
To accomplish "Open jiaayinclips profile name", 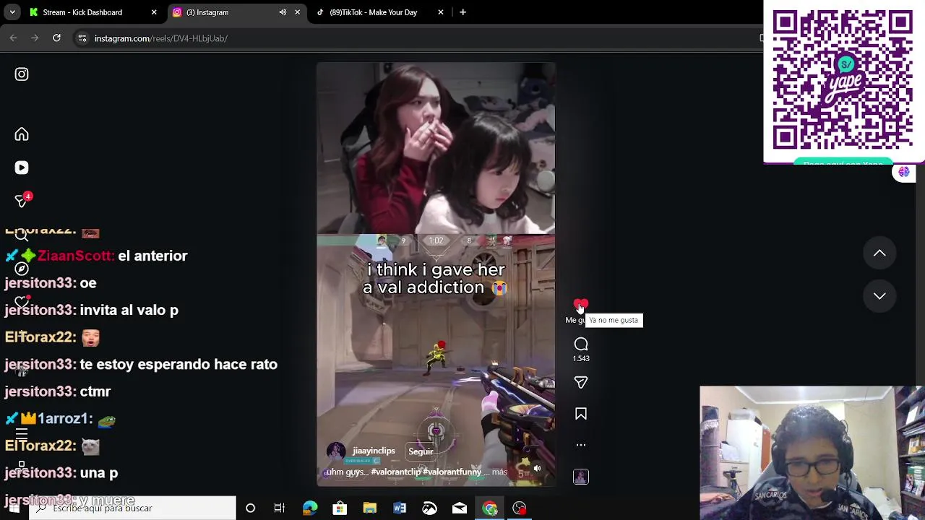I will pyautogui.click(x=374, y=451).
